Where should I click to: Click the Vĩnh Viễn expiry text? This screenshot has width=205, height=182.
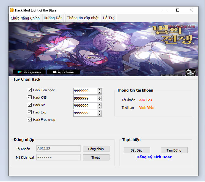click(147, 108)
